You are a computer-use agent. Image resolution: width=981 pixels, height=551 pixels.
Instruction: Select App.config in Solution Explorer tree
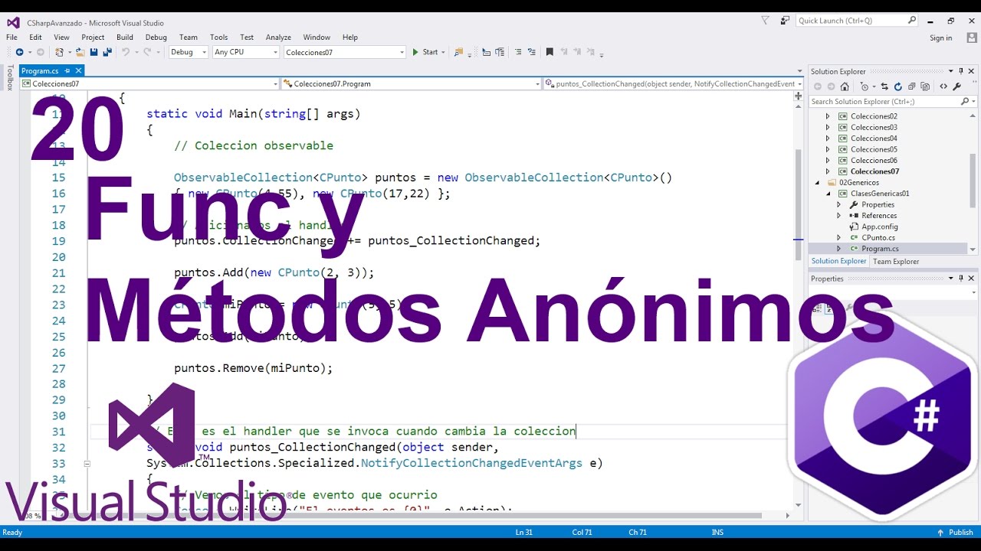[x=880, y=227]
